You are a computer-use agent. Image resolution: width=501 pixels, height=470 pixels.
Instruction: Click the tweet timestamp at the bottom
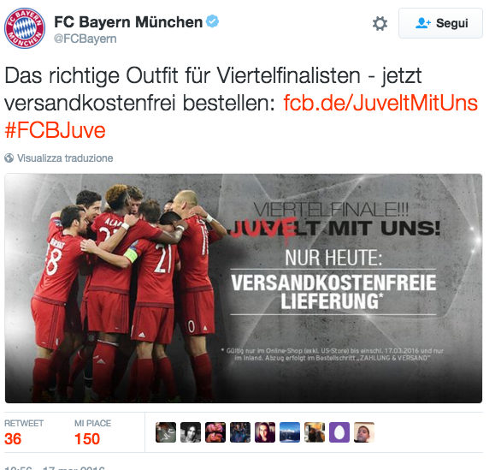tap(55, 467)
